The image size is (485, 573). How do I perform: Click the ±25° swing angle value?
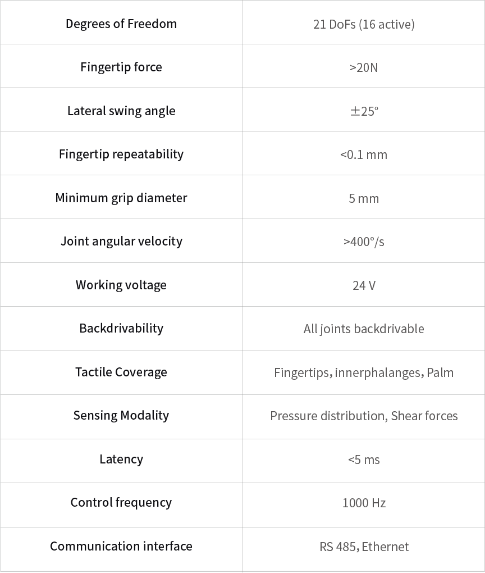pyautogui.click(x=364, y=111)
